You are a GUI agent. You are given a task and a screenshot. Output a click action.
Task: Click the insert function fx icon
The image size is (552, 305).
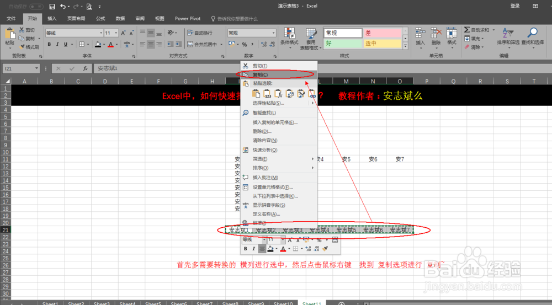point(85,68)
